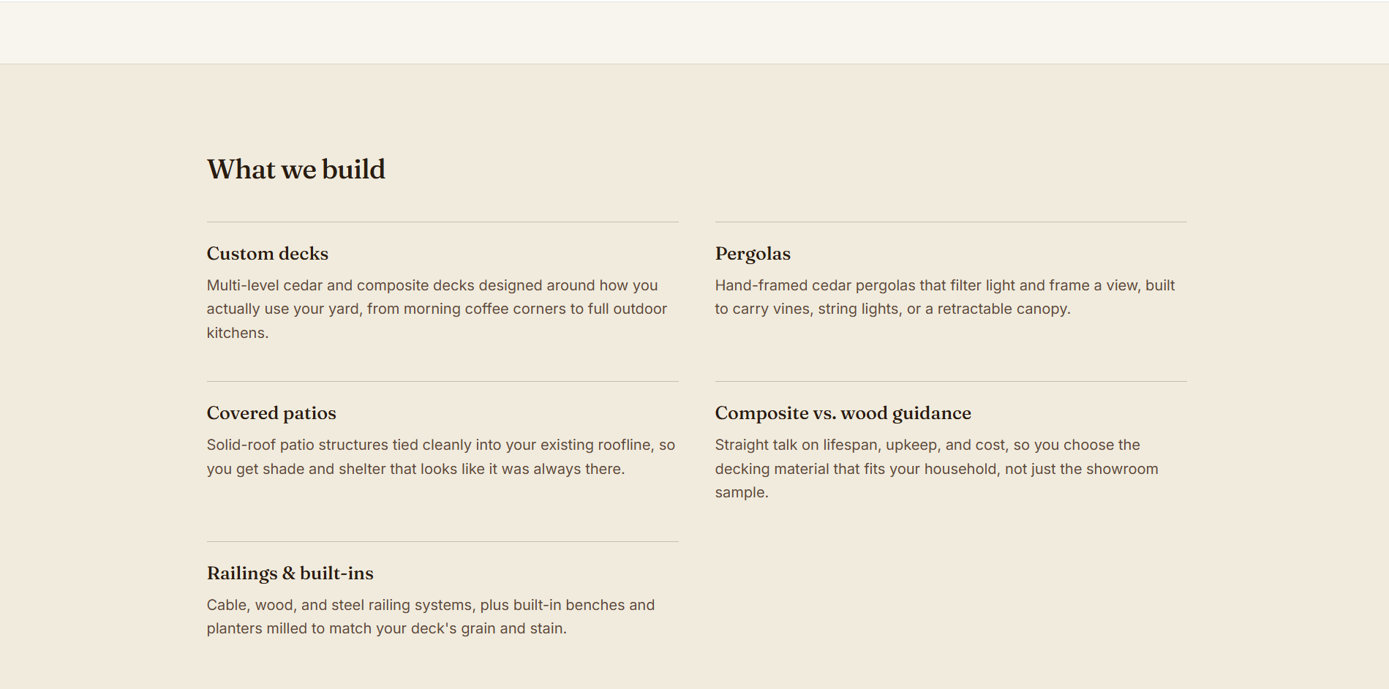The image size is (1389, 689).
Task: Open the Pergolas service title
Action: (x=753, y=254)
